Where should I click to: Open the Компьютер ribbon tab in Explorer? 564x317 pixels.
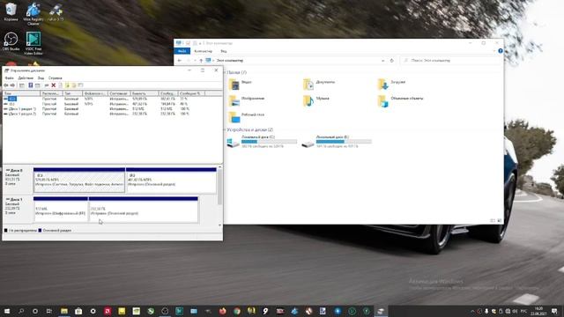(x=204, y=51)
